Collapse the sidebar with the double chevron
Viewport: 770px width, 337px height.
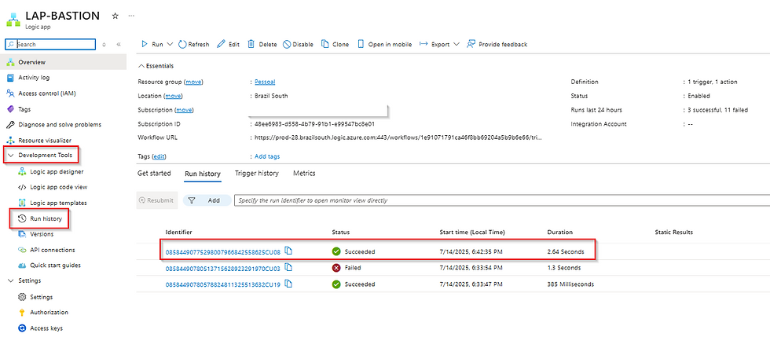click(x=119, y=44)
